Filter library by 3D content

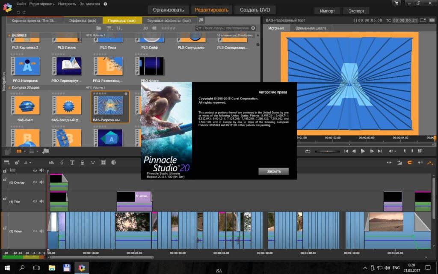pyautogui.click(x=145, y=28)
